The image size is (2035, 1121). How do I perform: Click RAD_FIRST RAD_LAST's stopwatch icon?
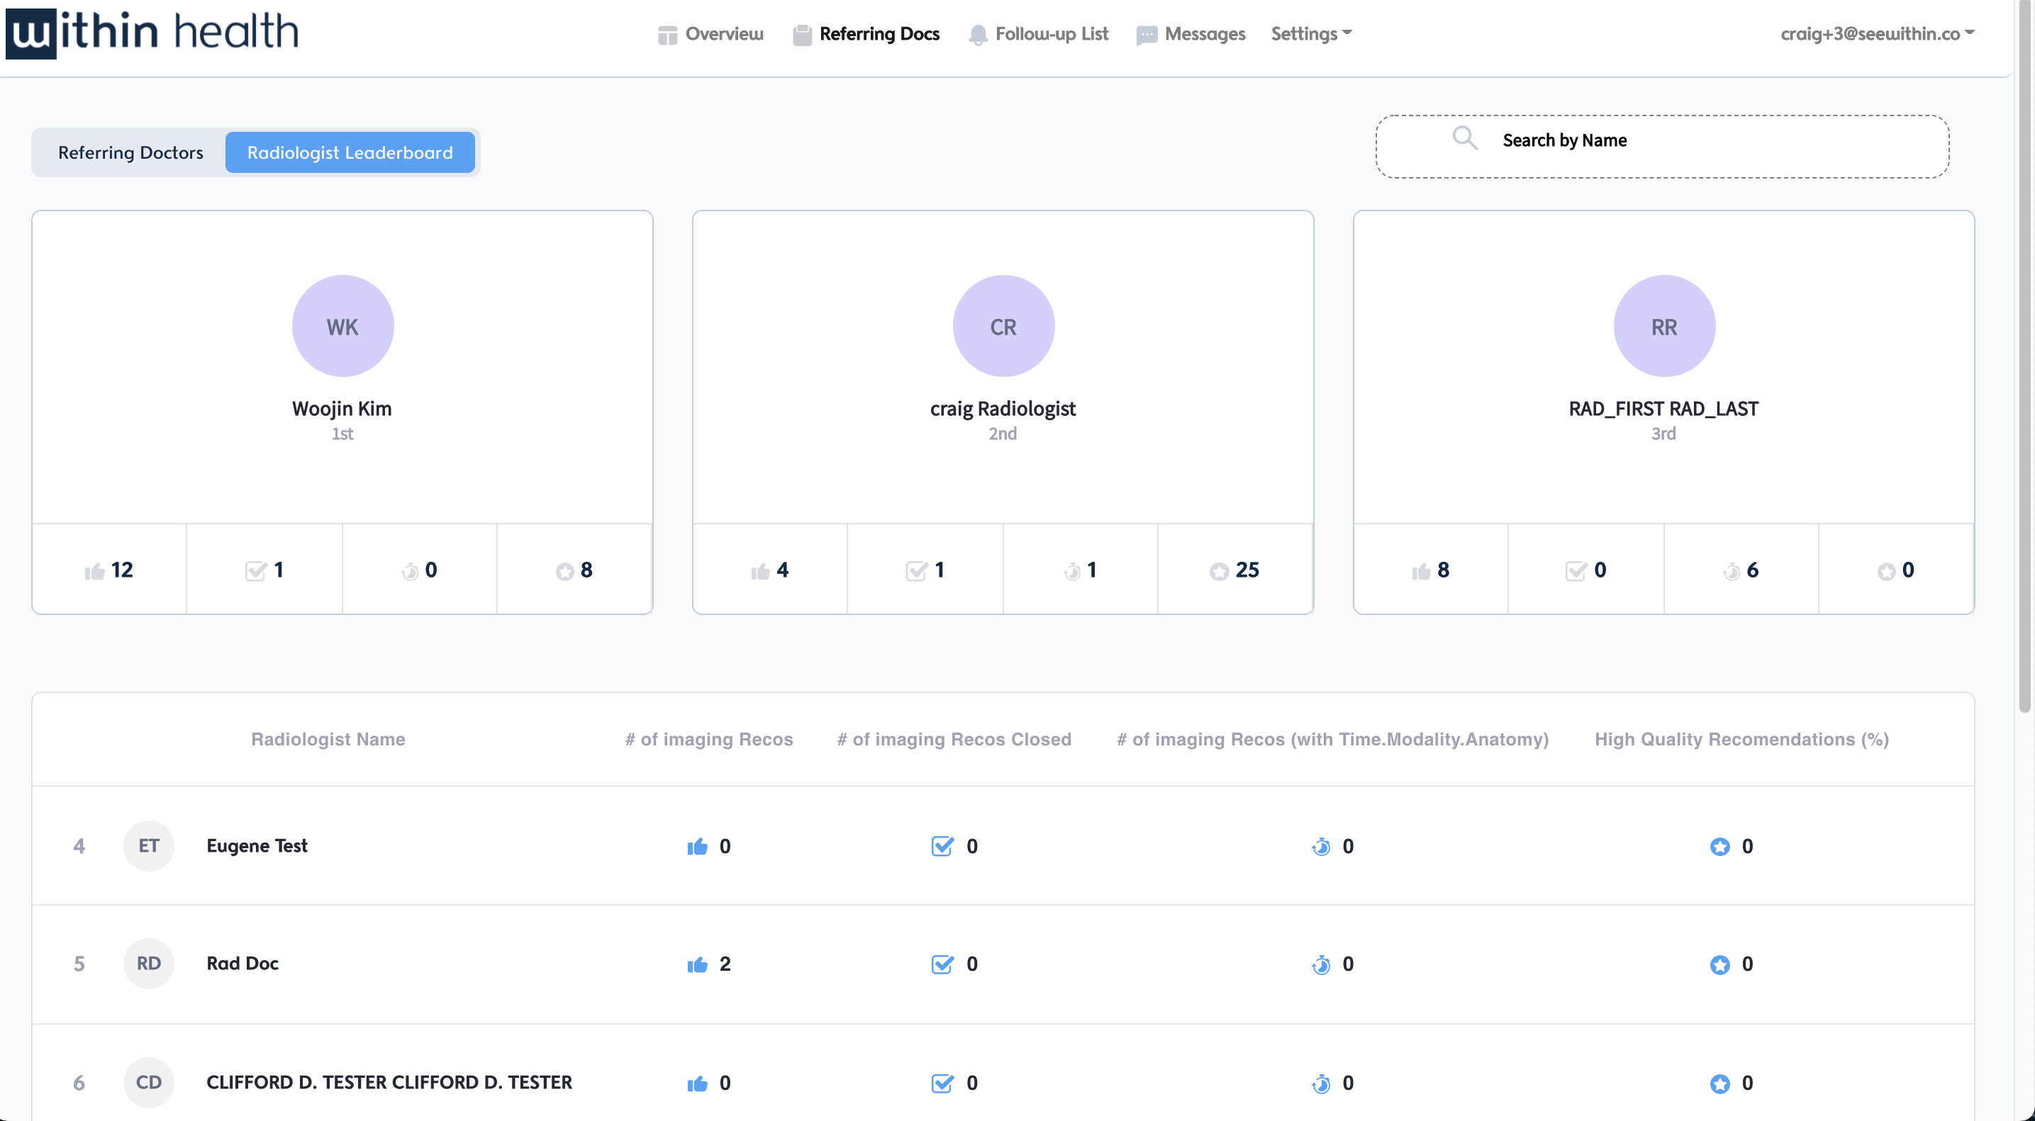click(1731, 570)
